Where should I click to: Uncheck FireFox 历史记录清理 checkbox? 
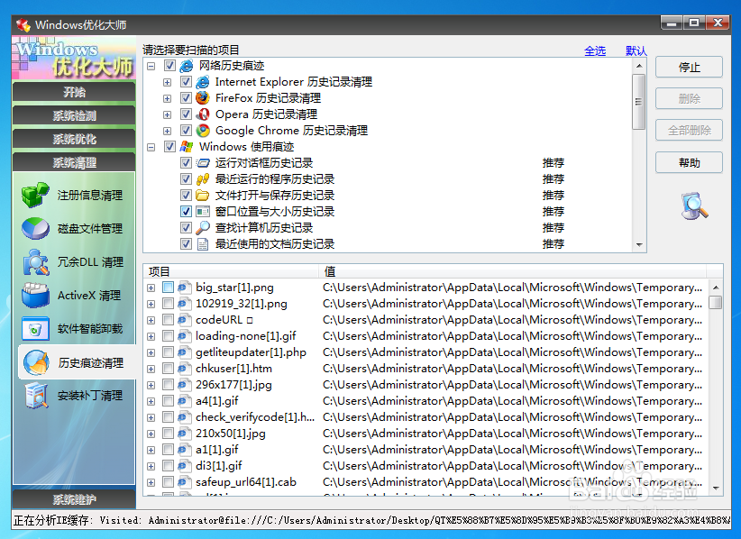click(187, 98)
